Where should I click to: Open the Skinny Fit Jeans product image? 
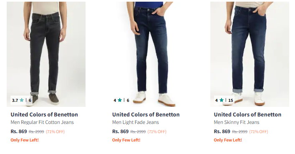coord(250,54)
